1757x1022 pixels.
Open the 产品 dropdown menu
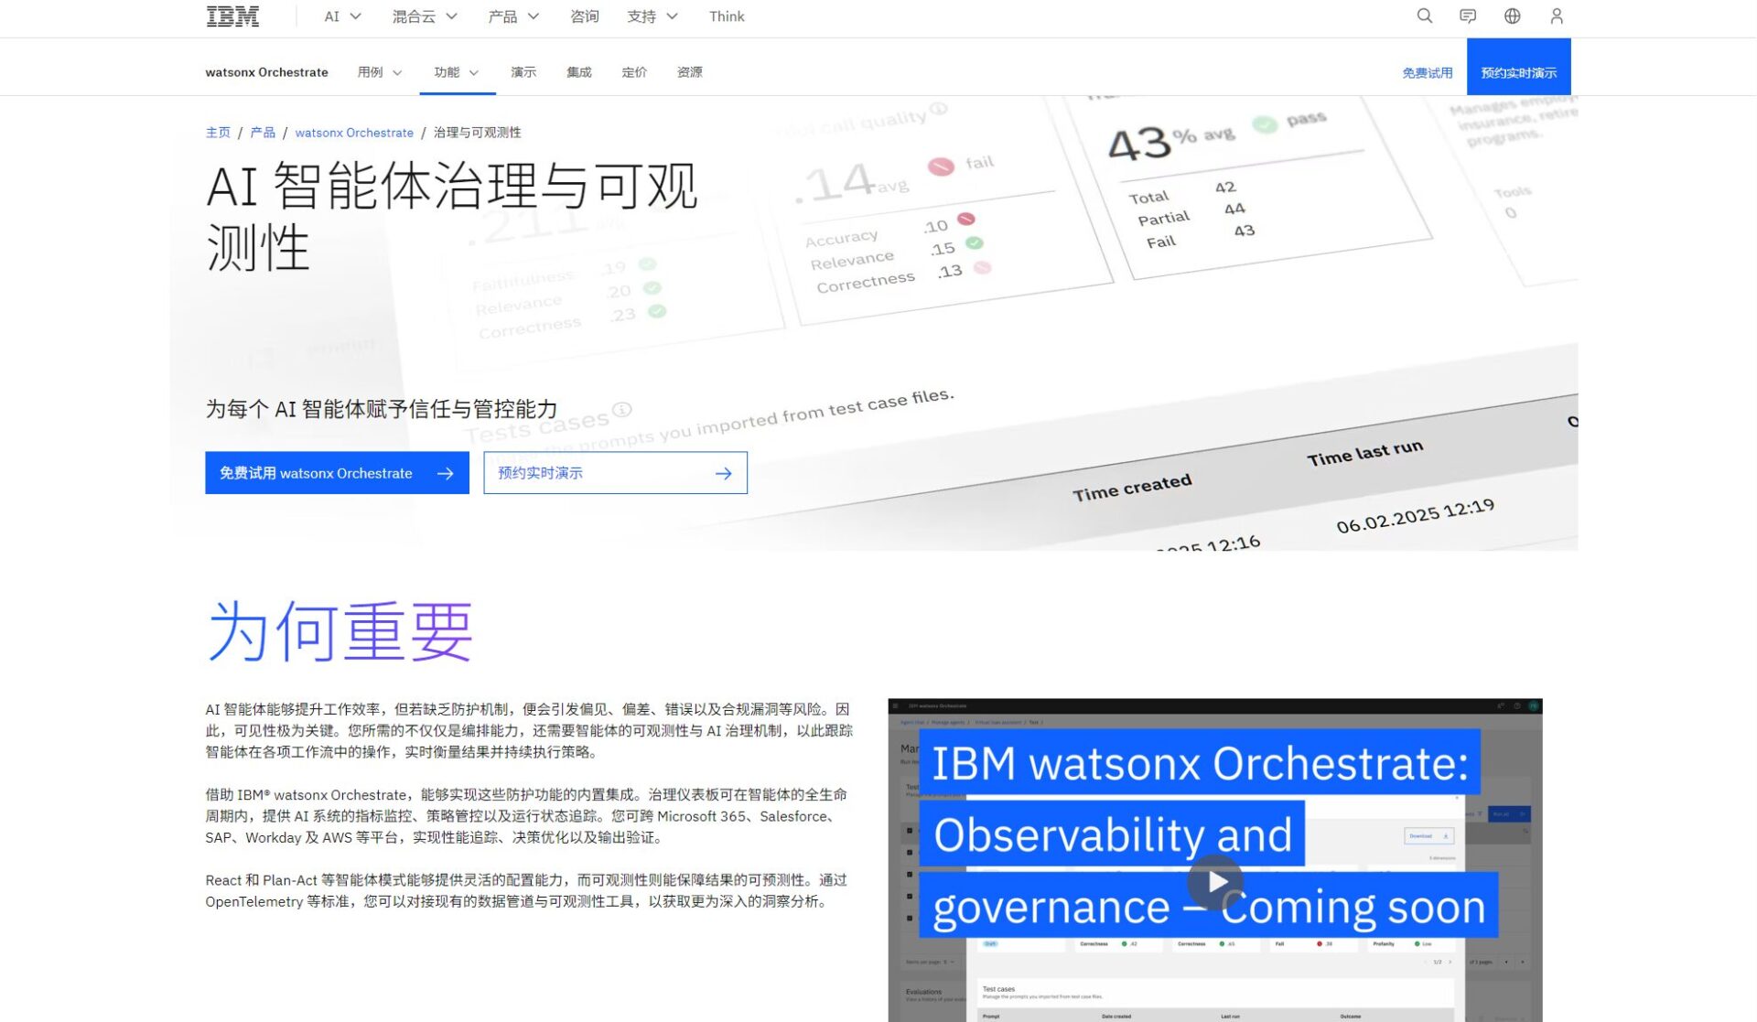511,16
